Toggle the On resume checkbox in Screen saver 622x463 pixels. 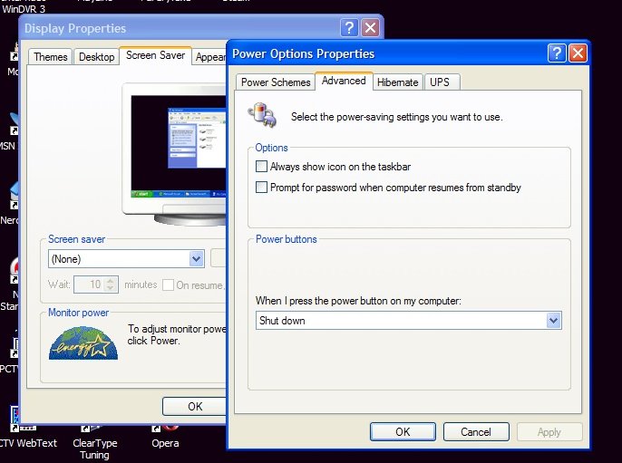pos(169,285)
